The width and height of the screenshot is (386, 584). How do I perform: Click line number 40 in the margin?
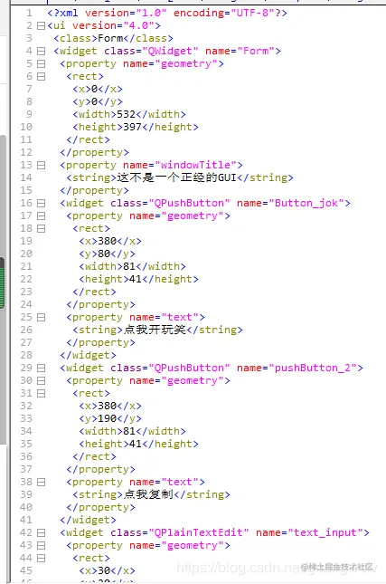coord(26,507)
